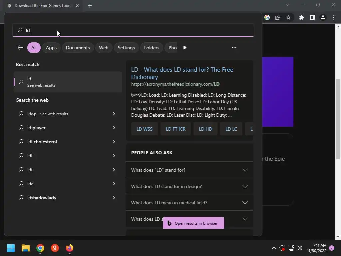Screen dimensions: 341x256
Task: Switch to Web filter tab
Action: click(104, 48)
